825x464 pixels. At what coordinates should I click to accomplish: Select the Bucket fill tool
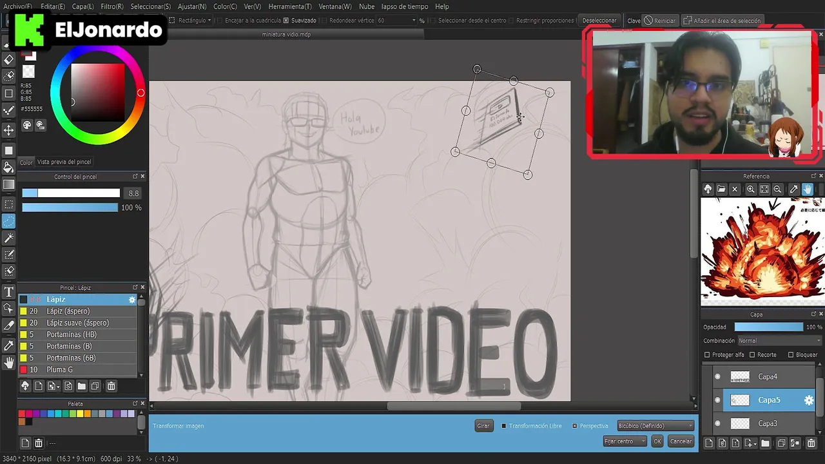(9, 168)
